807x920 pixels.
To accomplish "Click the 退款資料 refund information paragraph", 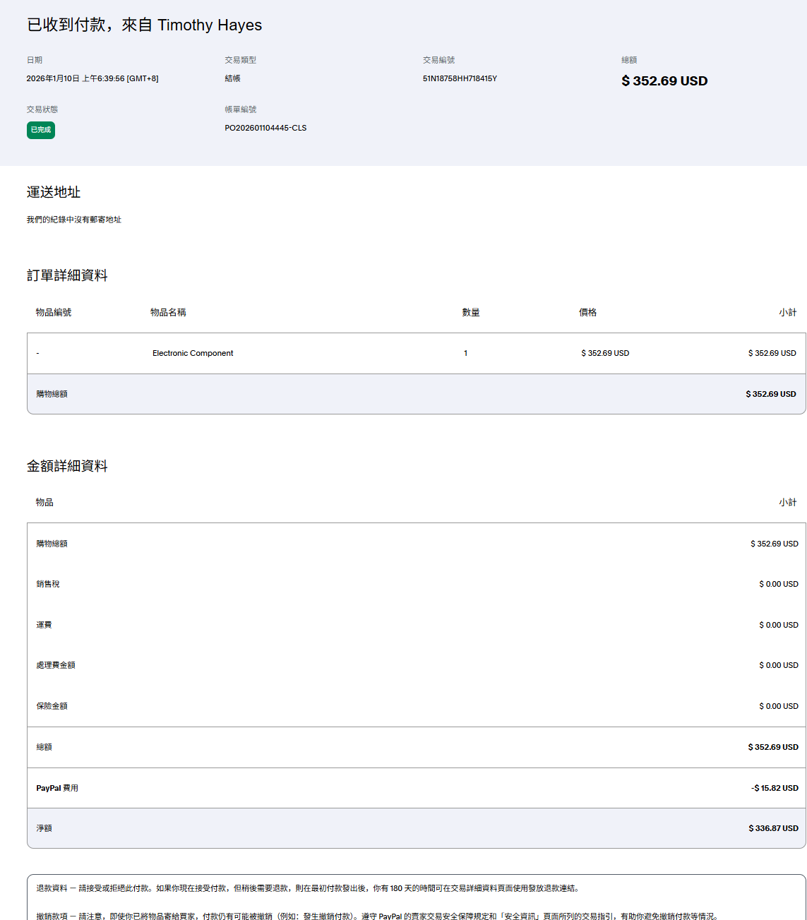I will click(307, 888).
